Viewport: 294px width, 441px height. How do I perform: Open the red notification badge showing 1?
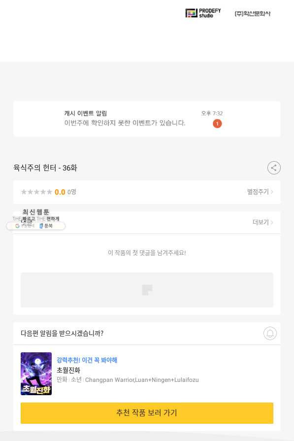point(217,124)
